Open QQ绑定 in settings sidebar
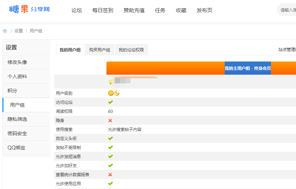296x189 pixels. point(26,148)
